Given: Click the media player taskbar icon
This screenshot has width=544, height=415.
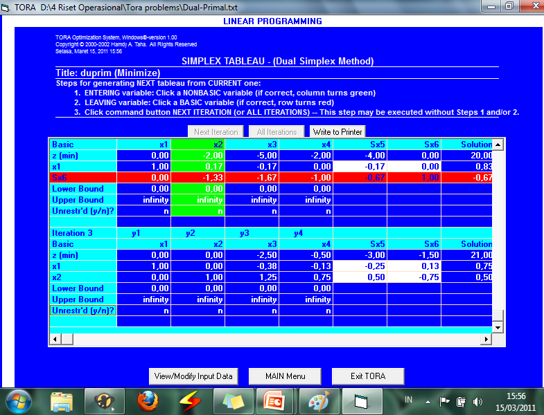Looking at the screenshot, I should [x=105, y=402].
